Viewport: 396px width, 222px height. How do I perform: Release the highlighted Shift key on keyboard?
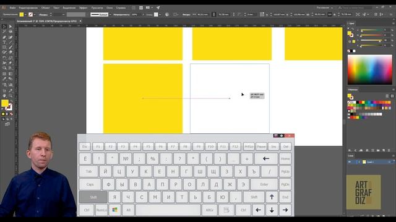point(93,197)
